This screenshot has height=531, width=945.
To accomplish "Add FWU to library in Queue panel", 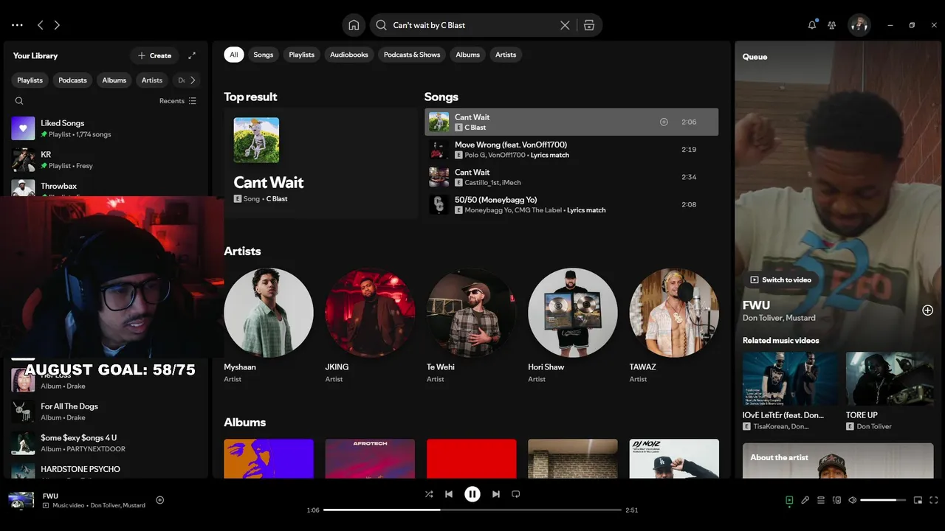I will (928, 310).
